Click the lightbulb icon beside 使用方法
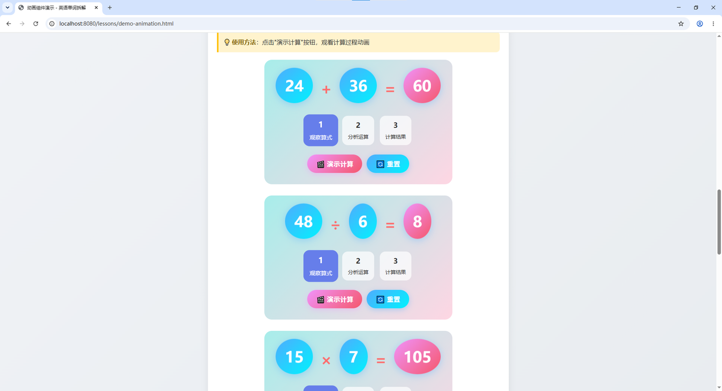This screenshot has width=722, height=391. (x=227, y=43)
